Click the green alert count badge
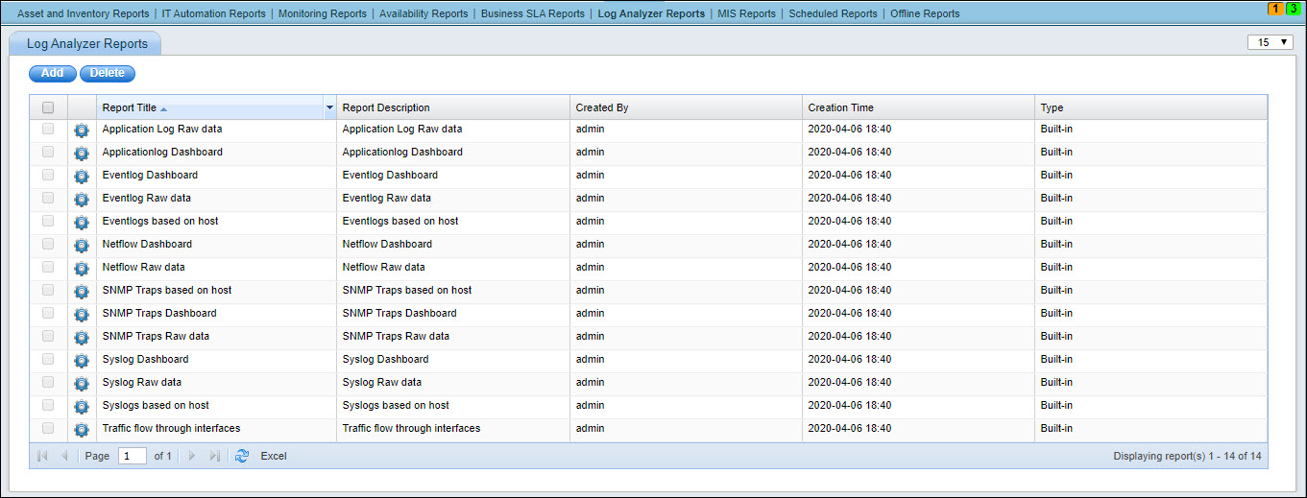Screen dimensions: 1307x498 pyautogui.click(x=1293, y=9)
